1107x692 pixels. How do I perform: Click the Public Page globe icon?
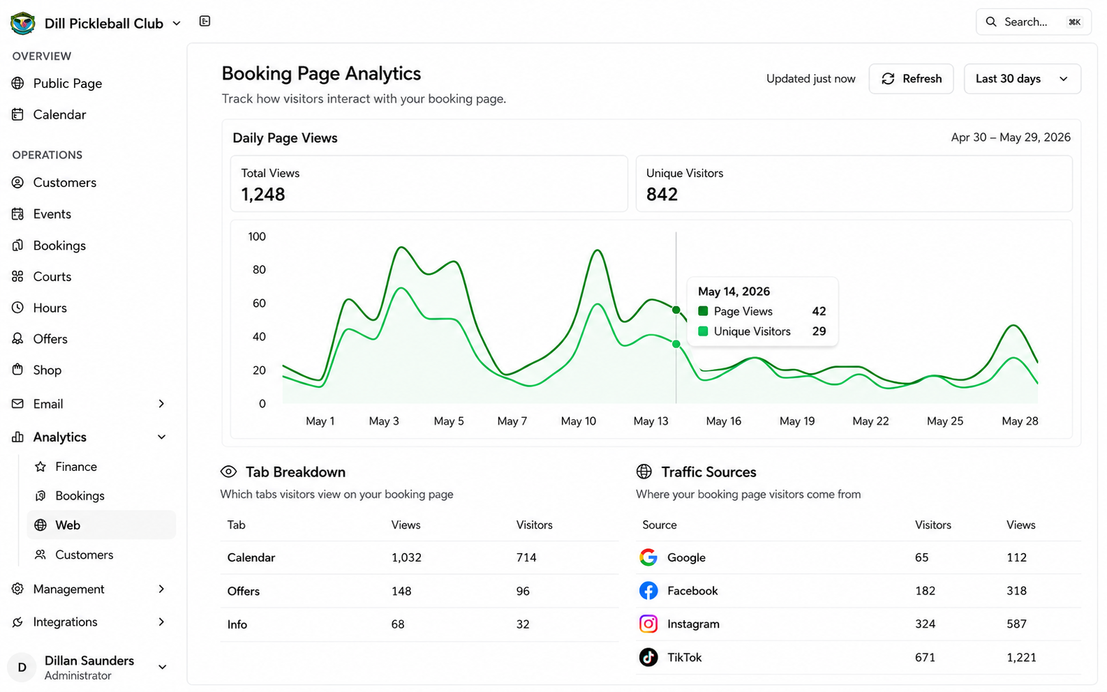18,83
